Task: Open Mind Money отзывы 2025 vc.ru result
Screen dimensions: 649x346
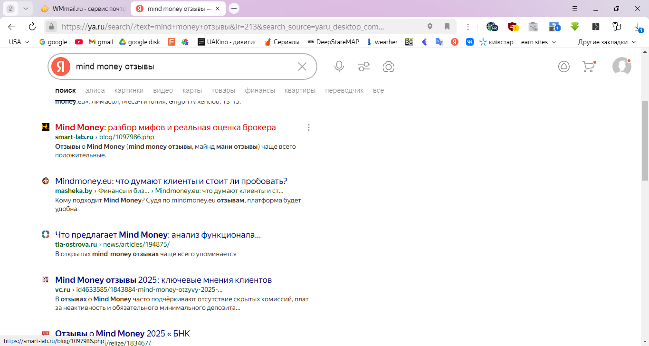Action: pyautogui.click(x=163, y=280)
